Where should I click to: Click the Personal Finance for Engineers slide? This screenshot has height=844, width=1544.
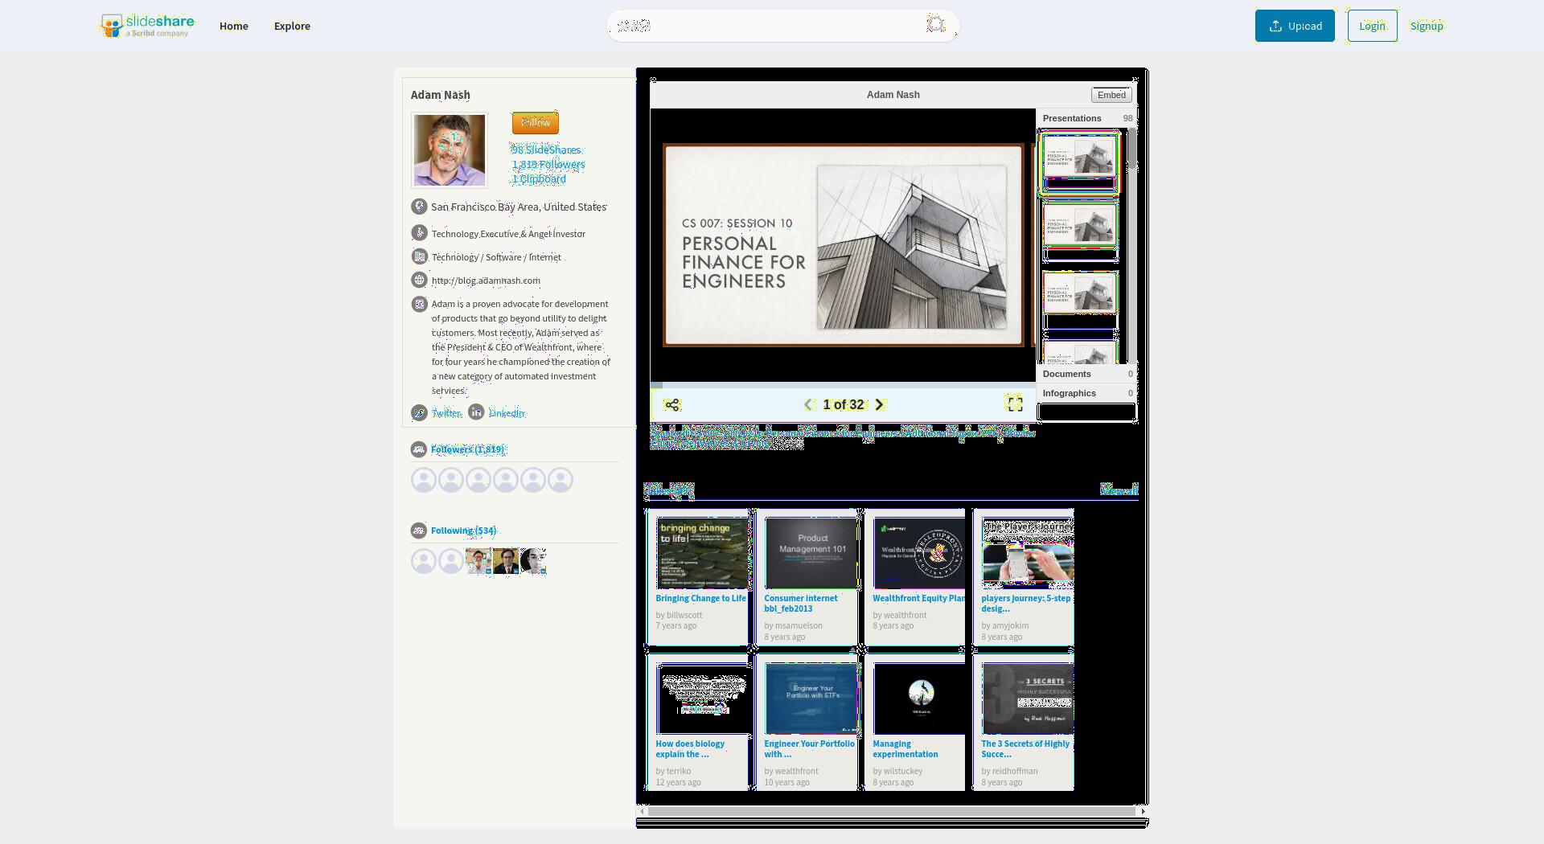click(843, 245)
